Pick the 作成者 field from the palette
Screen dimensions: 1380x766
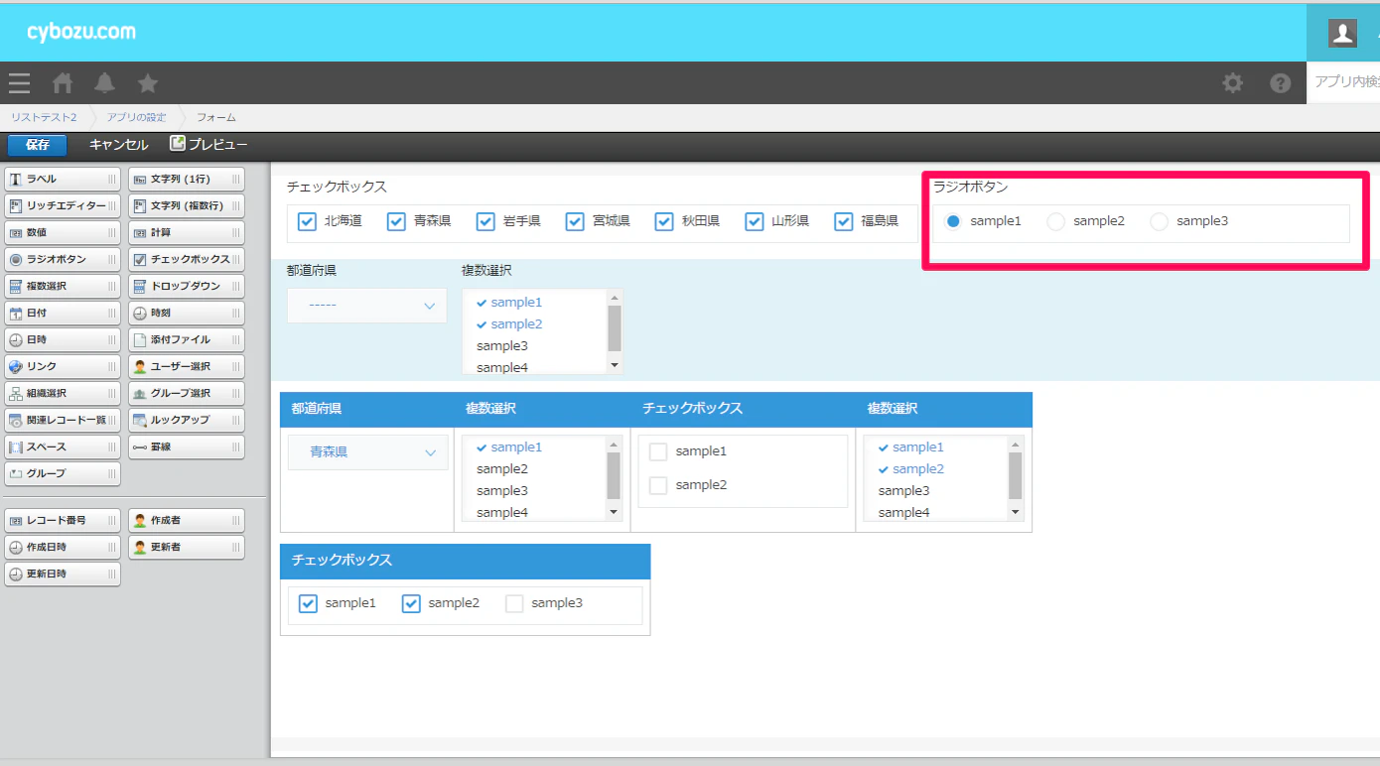(x=187, y=520)
